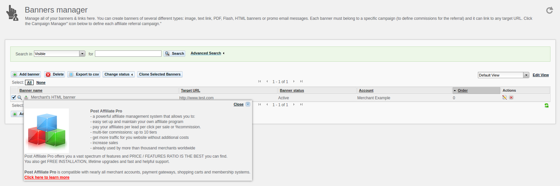Click the red delete icon in Actions column
560x186 pixels.
point(511,98)
